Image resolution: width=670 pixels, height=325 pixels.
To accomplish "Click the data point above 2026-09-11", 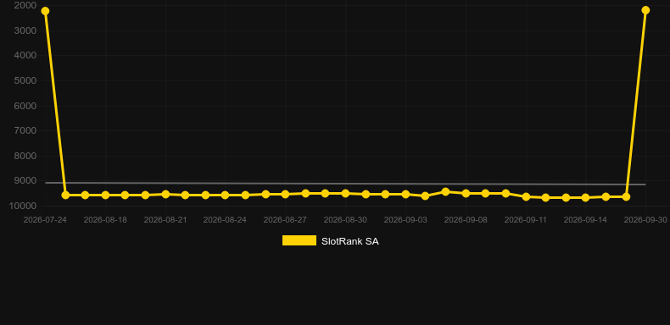I will (x=526, y=196).
